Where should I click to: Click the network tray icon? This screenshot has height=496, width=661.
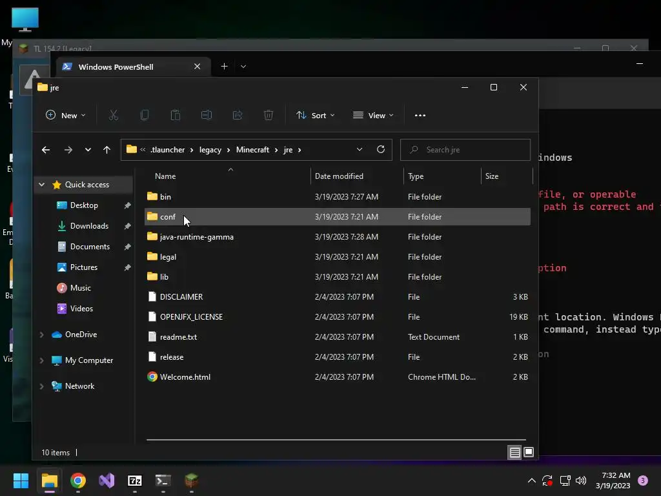coord(565,480)
